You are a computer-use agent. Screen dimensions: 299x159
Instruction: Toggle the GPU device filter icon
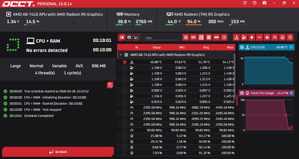click(193, 38)
